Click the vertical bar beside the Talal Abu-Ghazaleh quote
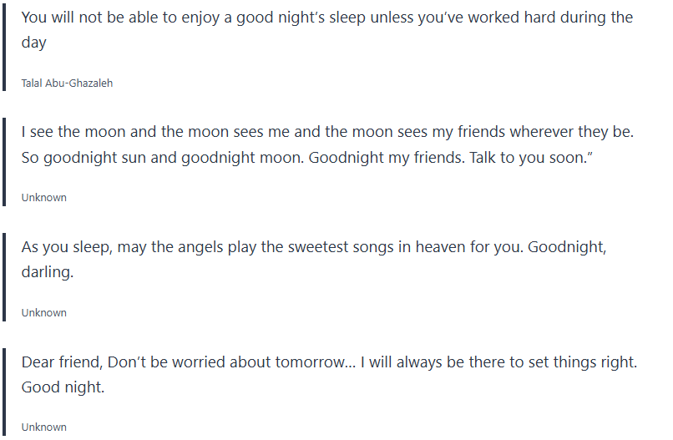This screenshot has width=673, height=440. (4, 46)
